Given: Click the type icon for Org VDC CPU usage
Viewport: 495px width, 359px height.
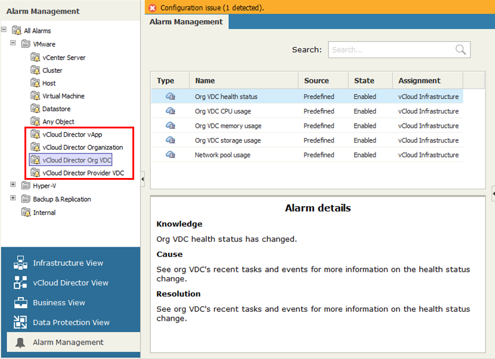Looking at the screenshot, I should coord(171,111).
